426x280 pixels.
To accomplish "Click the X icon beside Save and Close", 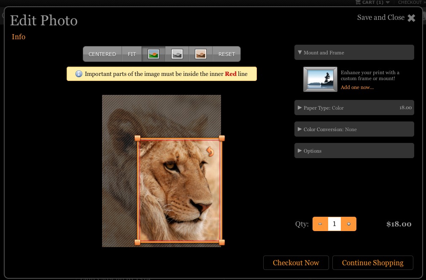I will 411,18.
